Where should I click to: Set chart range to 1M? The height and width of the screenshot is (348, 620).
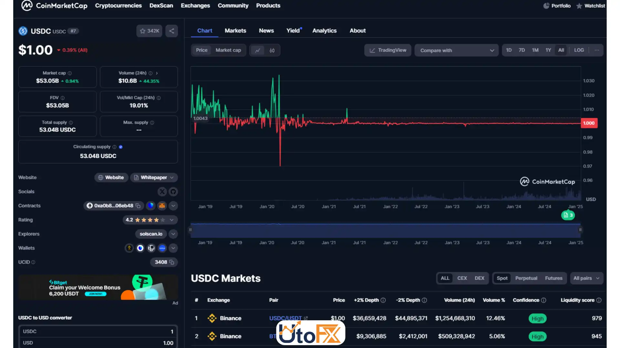tap(535, 50)
